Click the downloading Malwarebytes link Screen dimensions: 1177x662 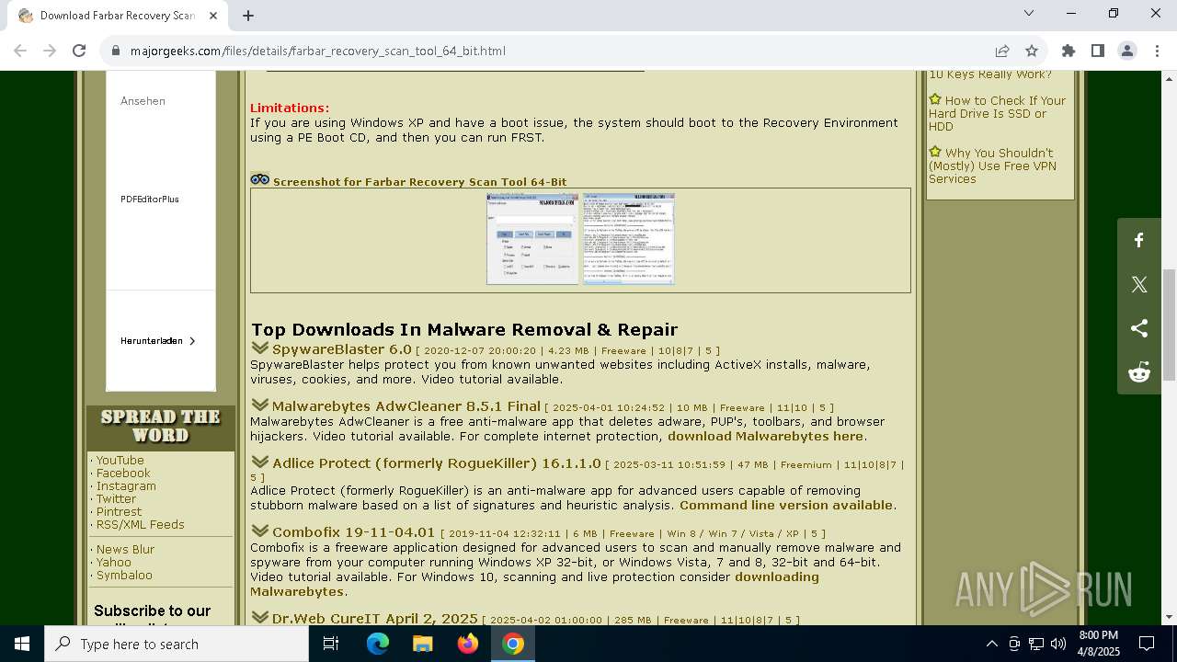tap(534, 584)
